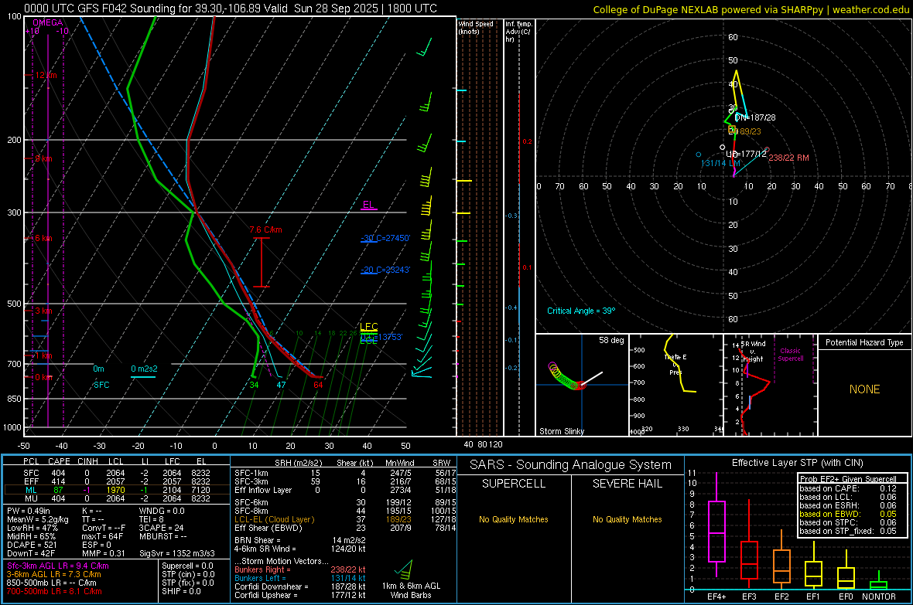The image size is (913, 605).
Task: Click the 58 deg value
Action: point(611,340)
